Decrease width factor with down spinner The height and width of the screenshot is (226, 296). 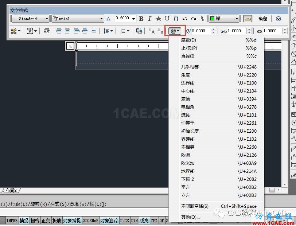(x=285, y=32)
